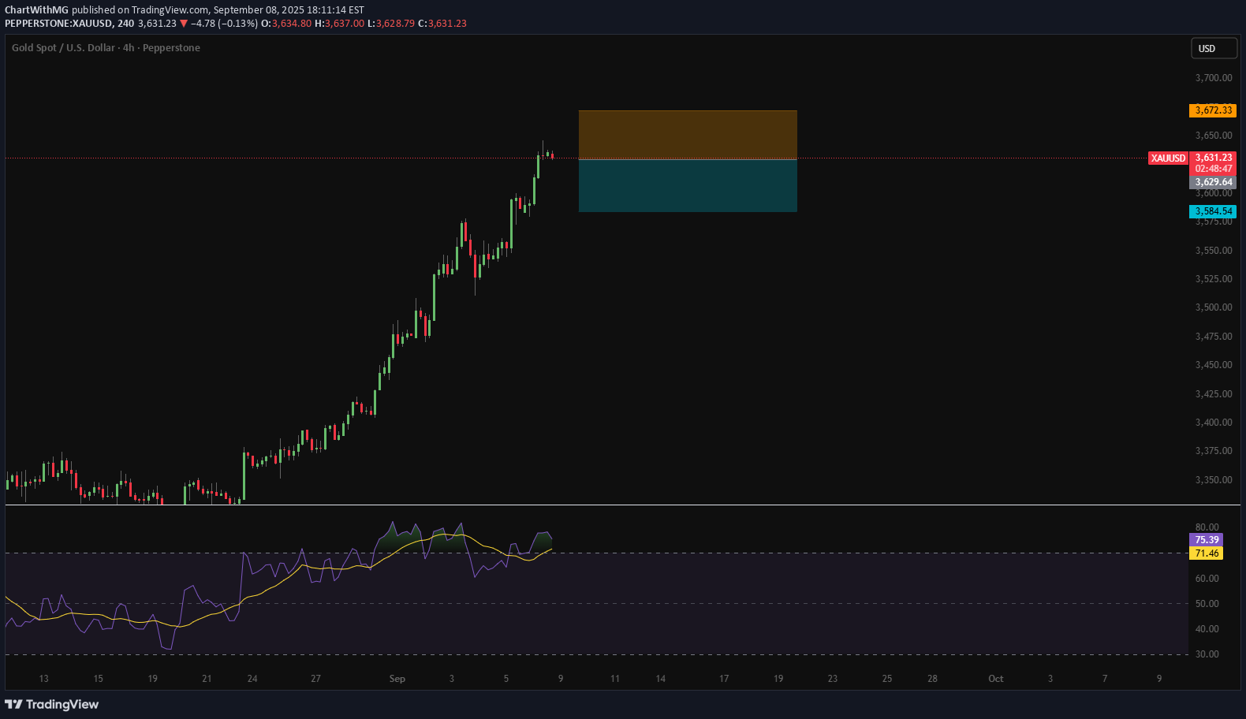Viewport: 1246px width, 719px height.
Task: Select the teal take-profit zone of position
Action: tap(688, 185)
